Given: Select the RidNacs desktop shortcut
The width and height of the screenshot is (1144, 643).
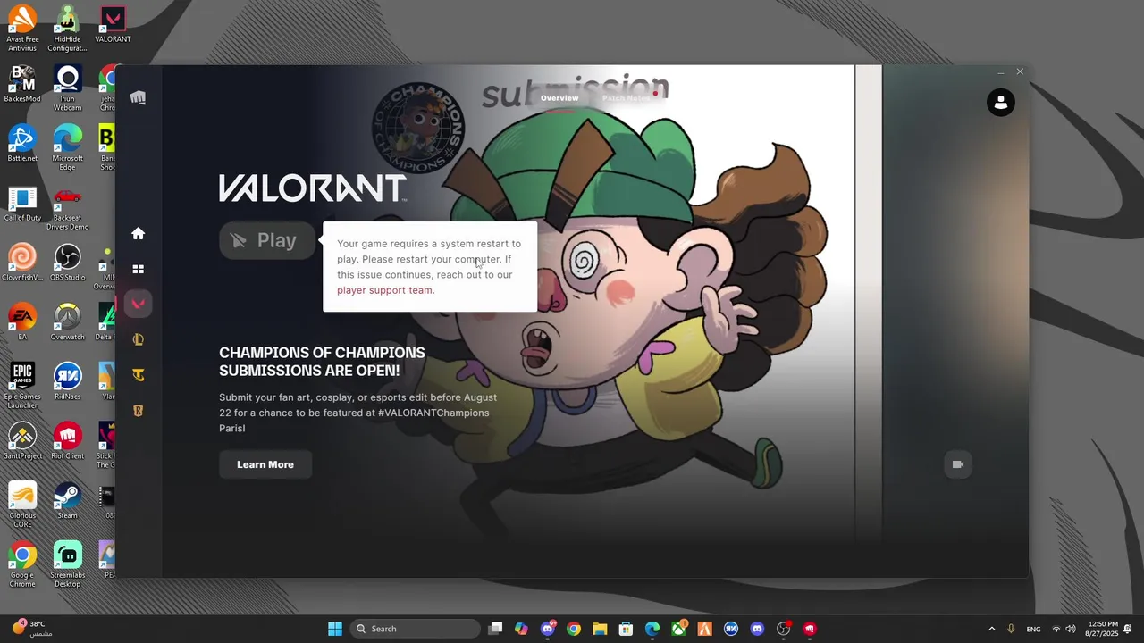Looking at the screenshot, I should [67, 381].
